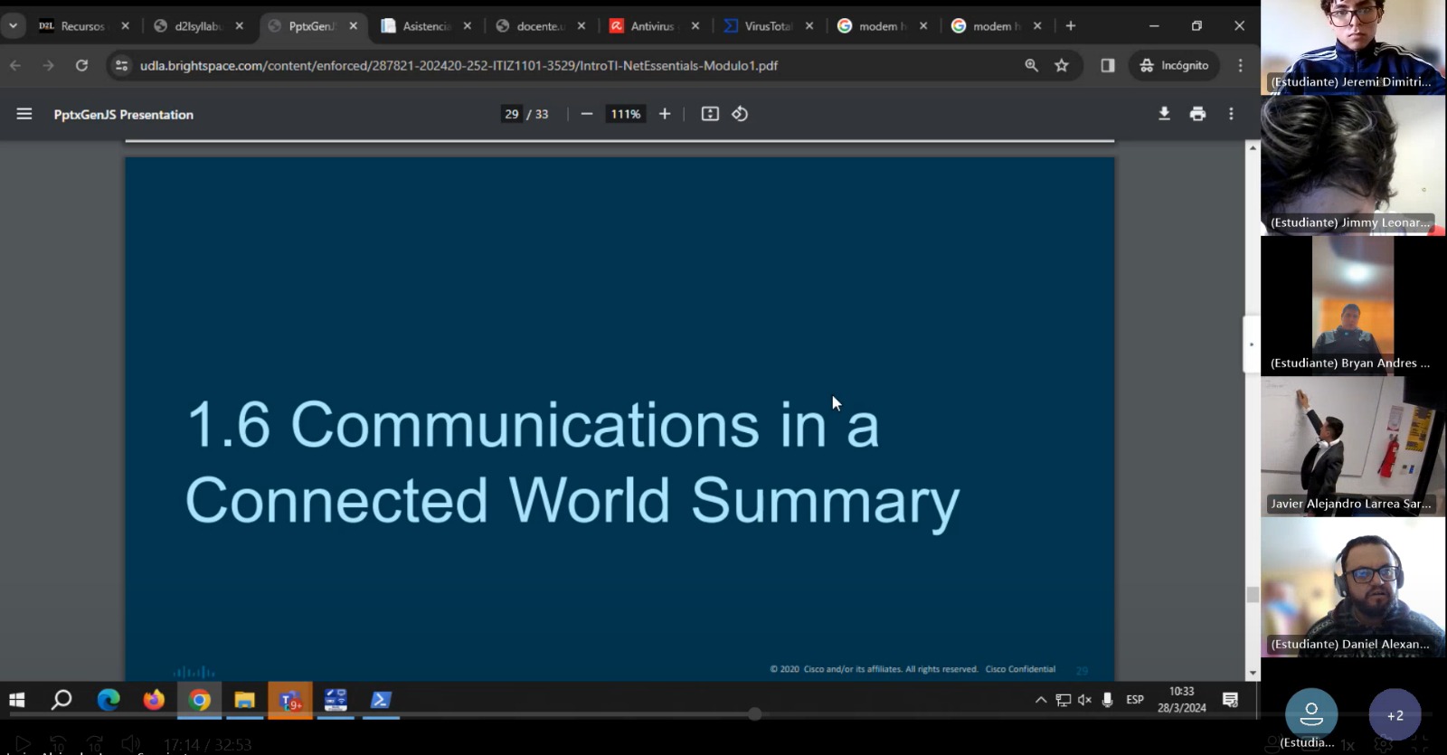
Task: Seek using the video progress bar handle
Action: [x=754, y=714]
